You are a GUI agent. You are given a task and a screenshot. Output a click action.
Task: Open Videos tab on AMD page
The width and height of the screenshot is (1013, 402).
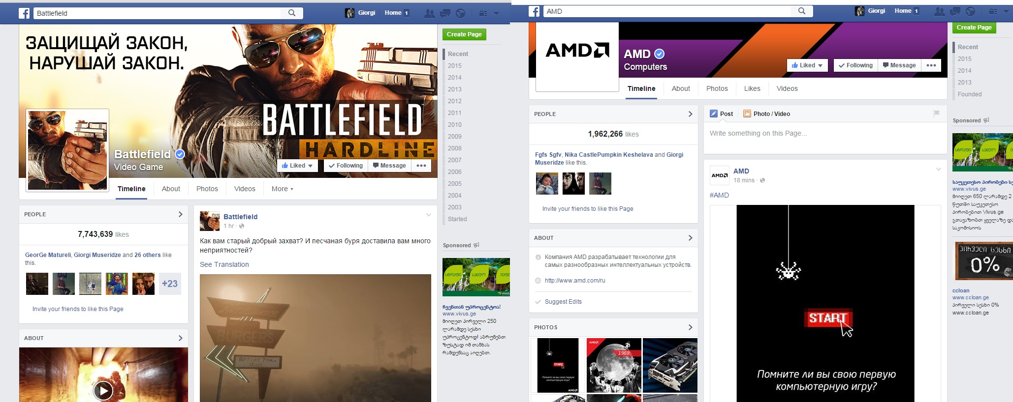point(787,88)
